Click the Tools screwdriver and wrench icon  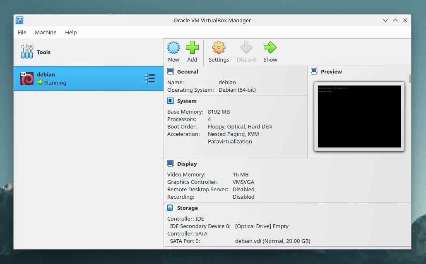27,52
